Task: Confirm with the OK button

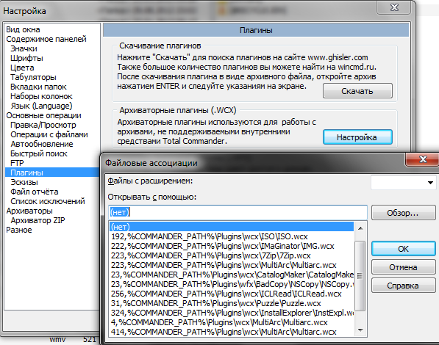Action: pyautogui.click(x=404, y=249)
